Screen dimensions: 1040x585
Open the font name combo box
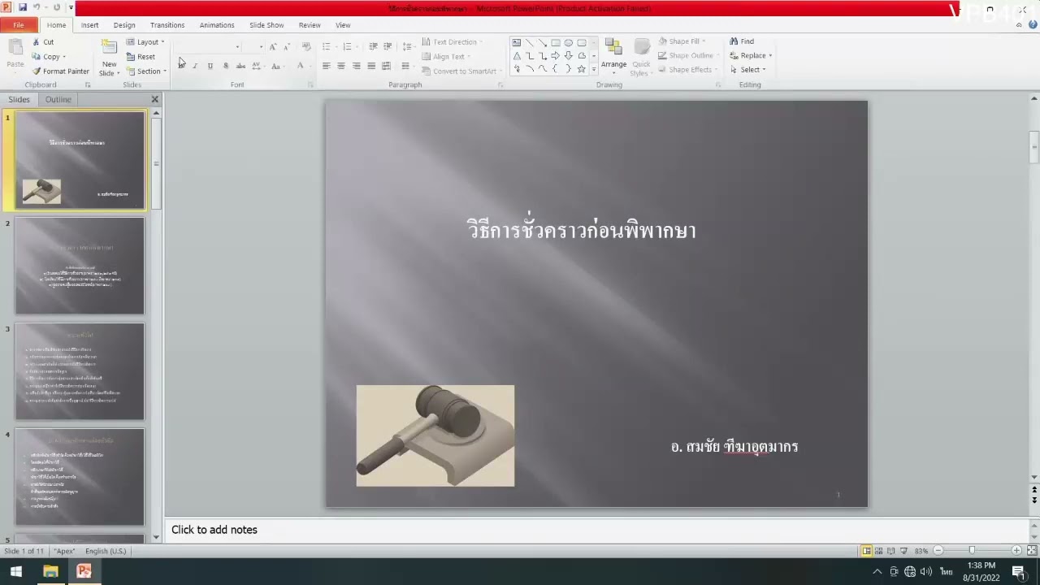click(210, 46)
